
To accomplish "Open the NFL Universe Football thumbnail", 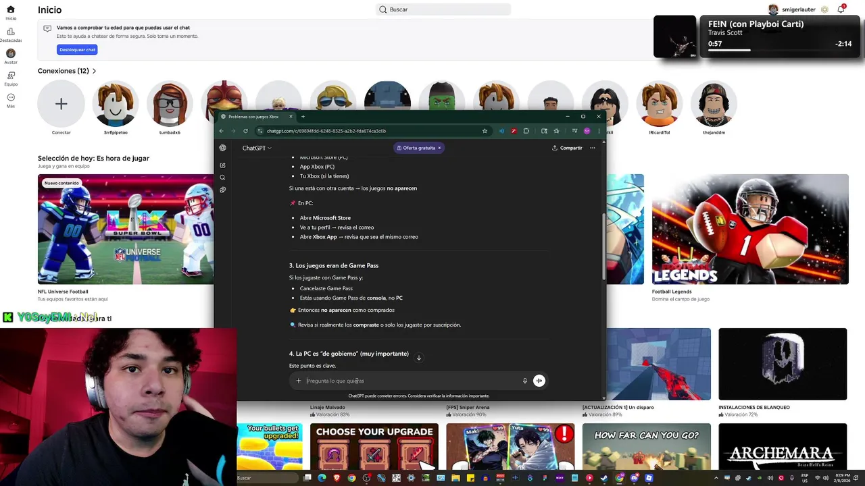I will click(126, 229).
